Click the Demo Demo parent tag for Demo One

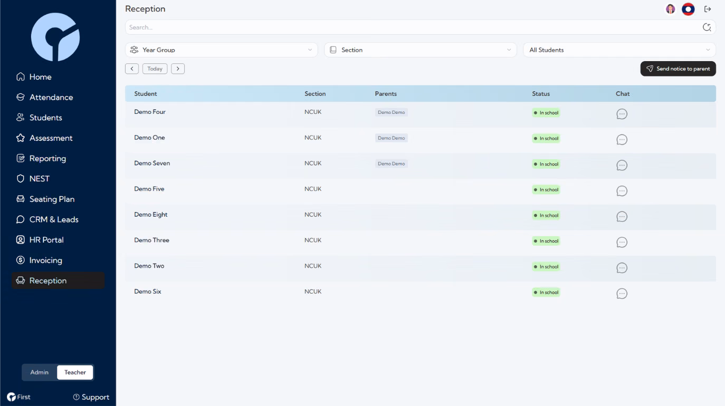coord(392,138)
